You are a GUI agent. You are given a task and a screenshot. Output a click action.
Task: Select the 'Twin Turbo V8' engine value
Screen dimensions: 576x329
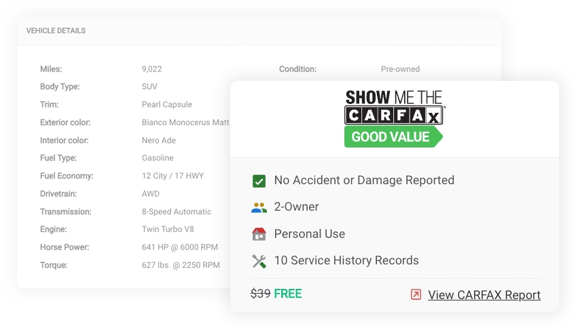click(168, 229)
